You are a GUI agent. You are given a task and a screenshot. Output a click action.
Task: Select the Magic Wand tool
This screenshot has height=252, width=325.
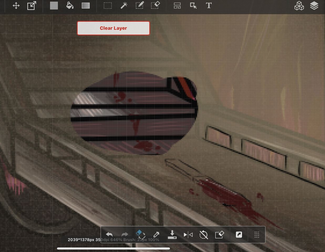124,6
